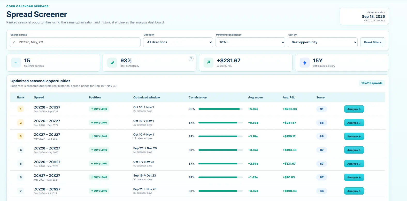
Task: Analyze the ZCH27 – ZCK27 spread
Action: click(354, 177)
